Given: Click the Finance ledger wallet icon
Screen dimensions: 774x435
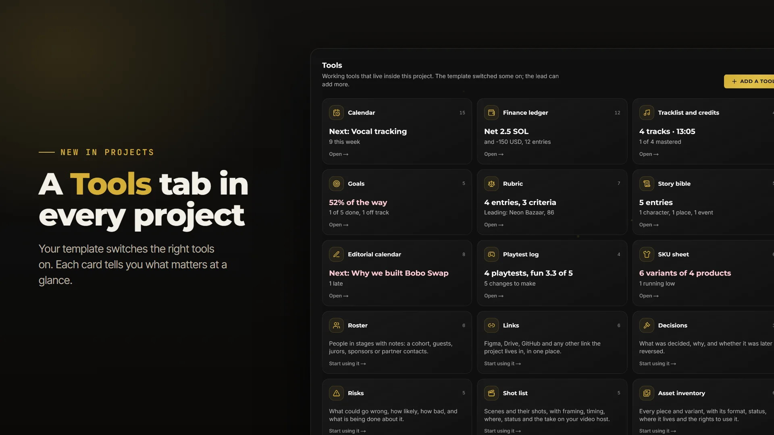Looking at the screenshot, I should pos(491,113).
